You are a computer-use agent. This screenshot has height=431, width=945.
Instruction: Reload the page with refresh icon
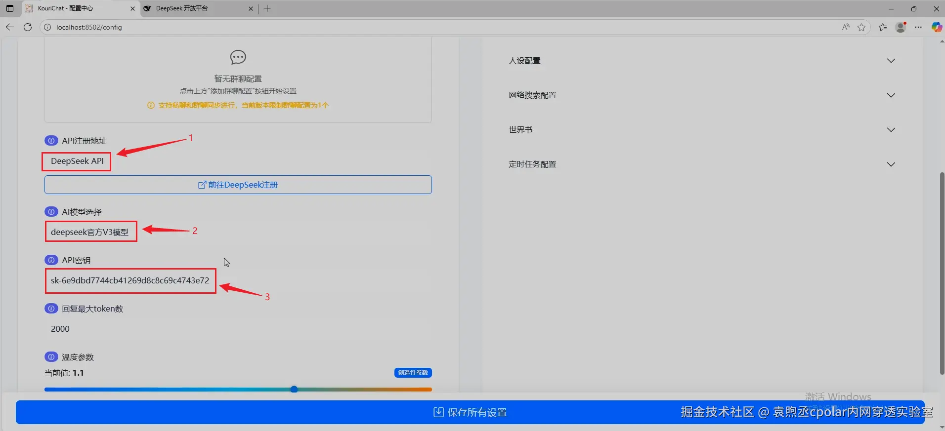point(28,27)
